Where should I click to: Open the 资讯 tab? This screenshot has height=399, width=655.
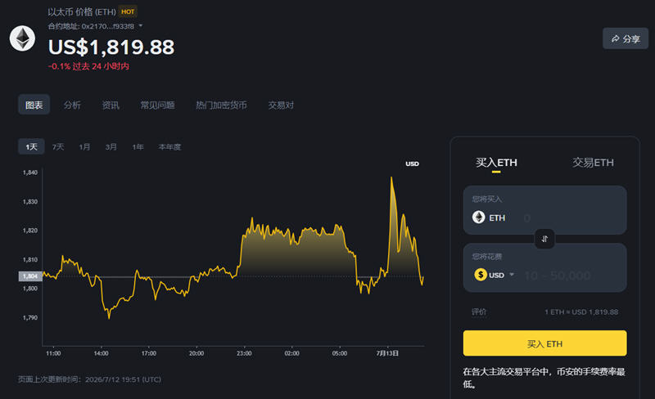(x=111, y=105)
